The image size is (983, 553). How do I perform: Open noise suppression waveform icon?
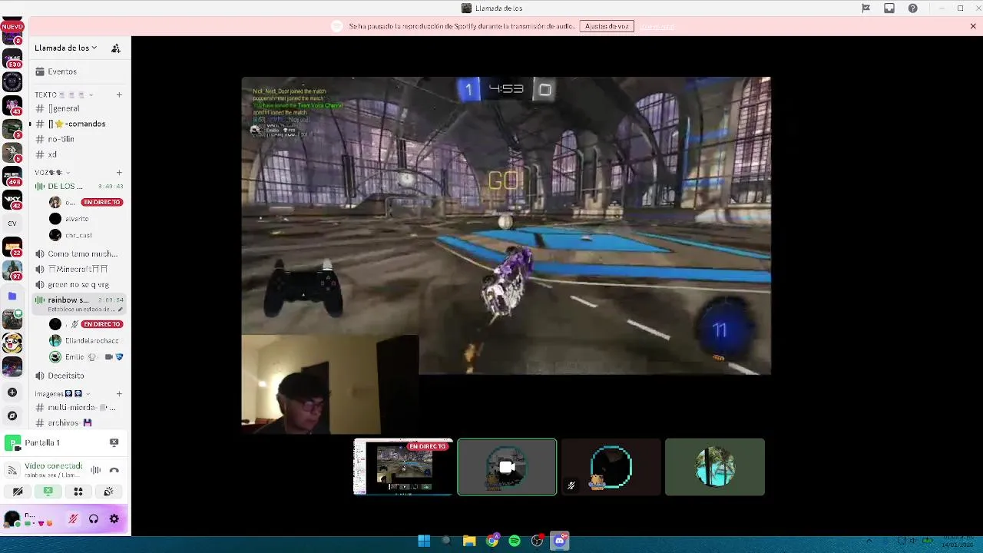[x=96, y=470]
